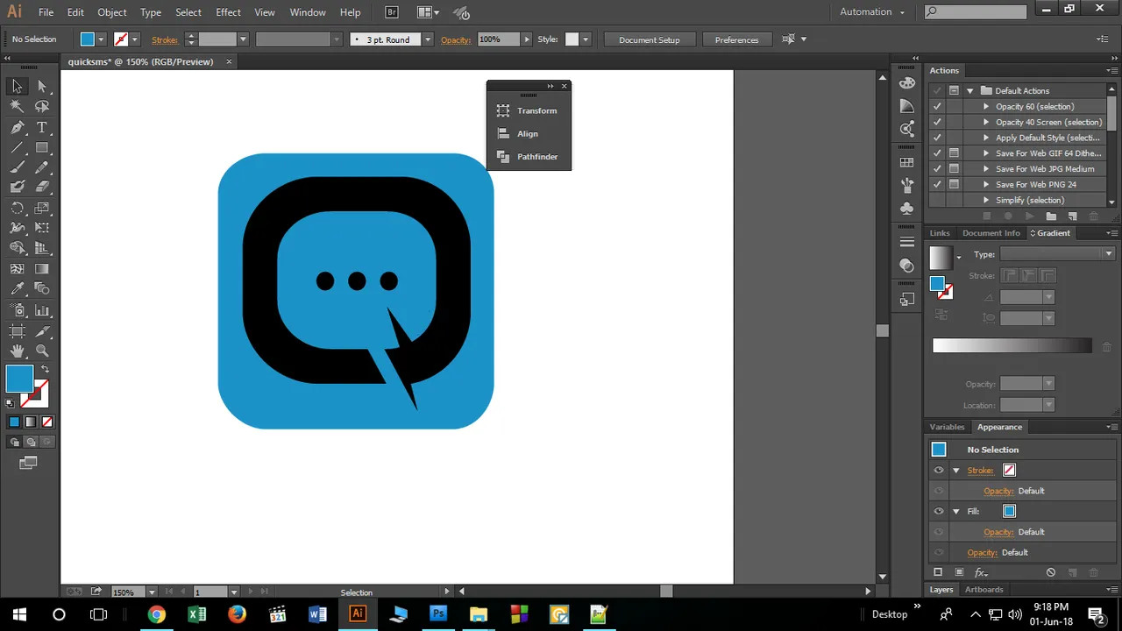Open Transform panel from floating dock
Screen dimensions: 1122x631
click(x=529, y=110)
